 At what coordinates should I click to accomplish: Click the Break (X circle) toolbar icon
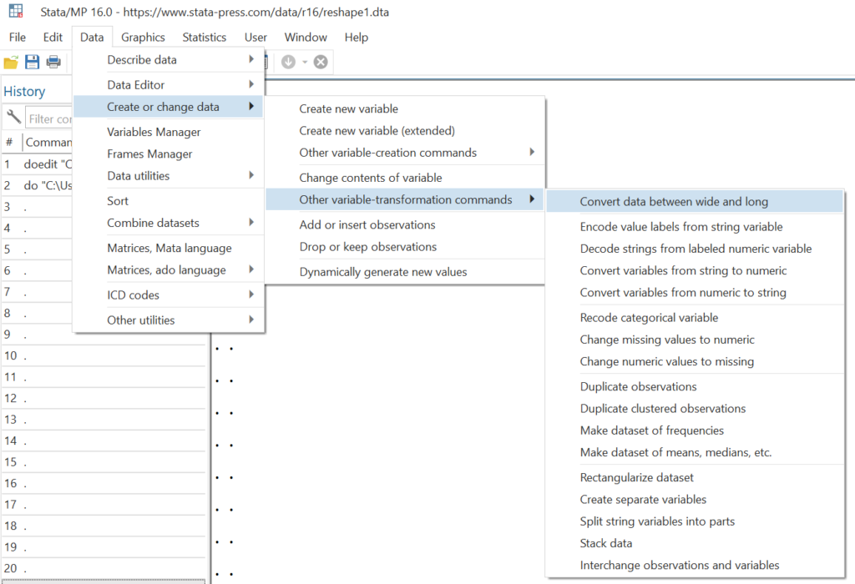point(321,62)
